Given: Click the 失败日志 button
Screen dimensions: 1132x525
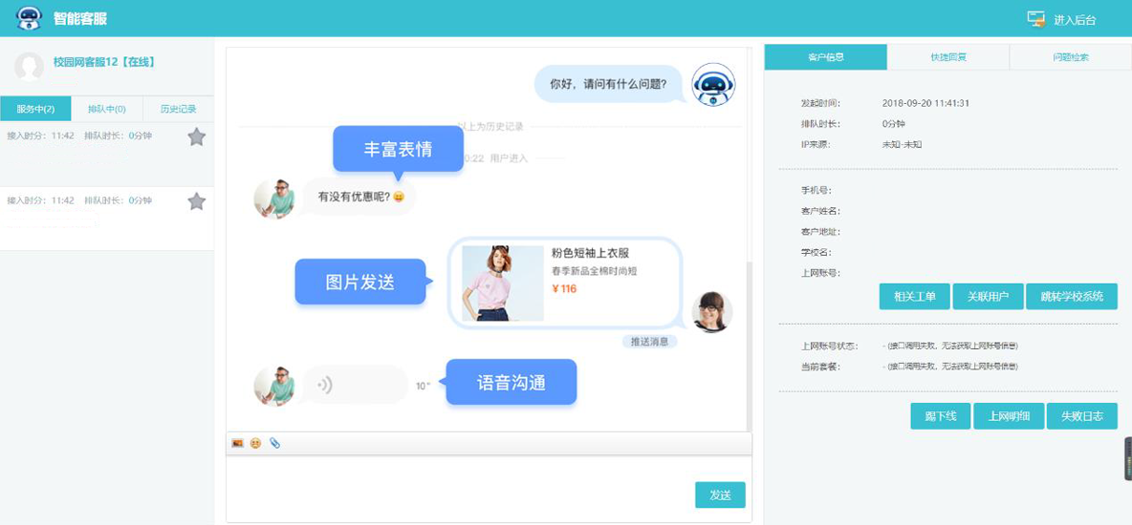Looking at the screenshot, I should pos(1081,416).
